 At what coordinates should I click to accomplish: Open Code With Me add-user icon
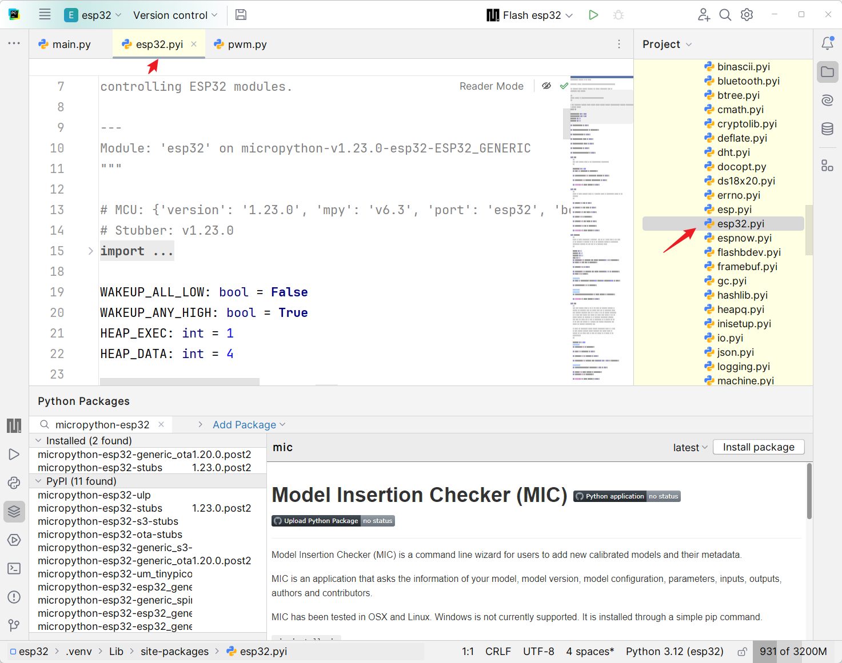(704, 15)
